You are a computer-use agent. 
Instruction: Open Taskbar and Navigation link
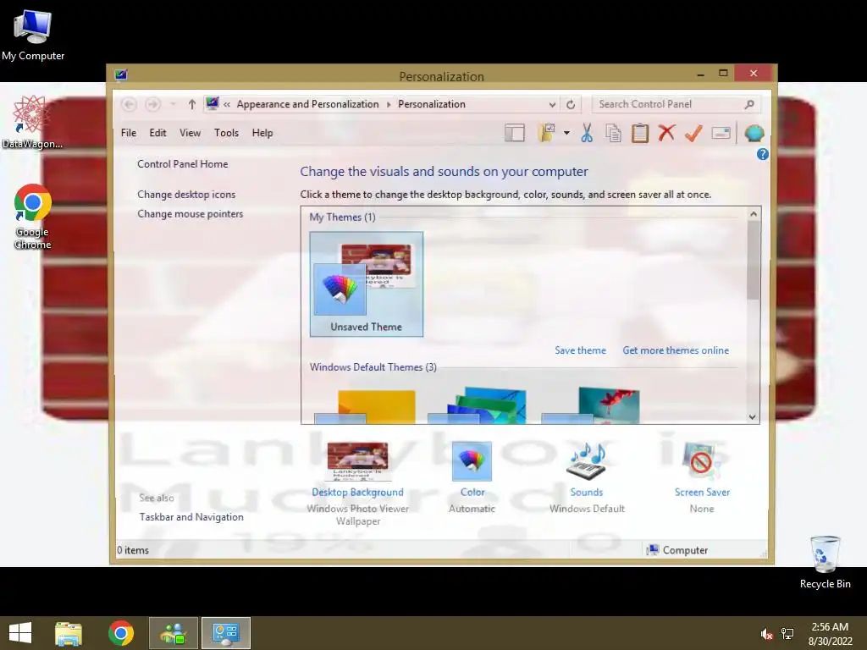191,517
